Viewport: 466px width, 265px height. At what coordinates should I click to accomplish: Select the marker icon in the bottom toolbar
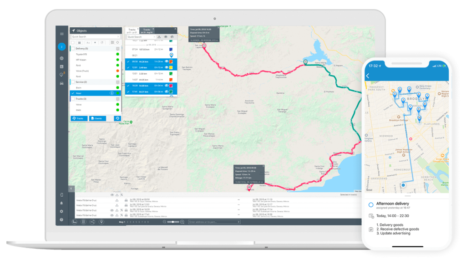point(101,222)
